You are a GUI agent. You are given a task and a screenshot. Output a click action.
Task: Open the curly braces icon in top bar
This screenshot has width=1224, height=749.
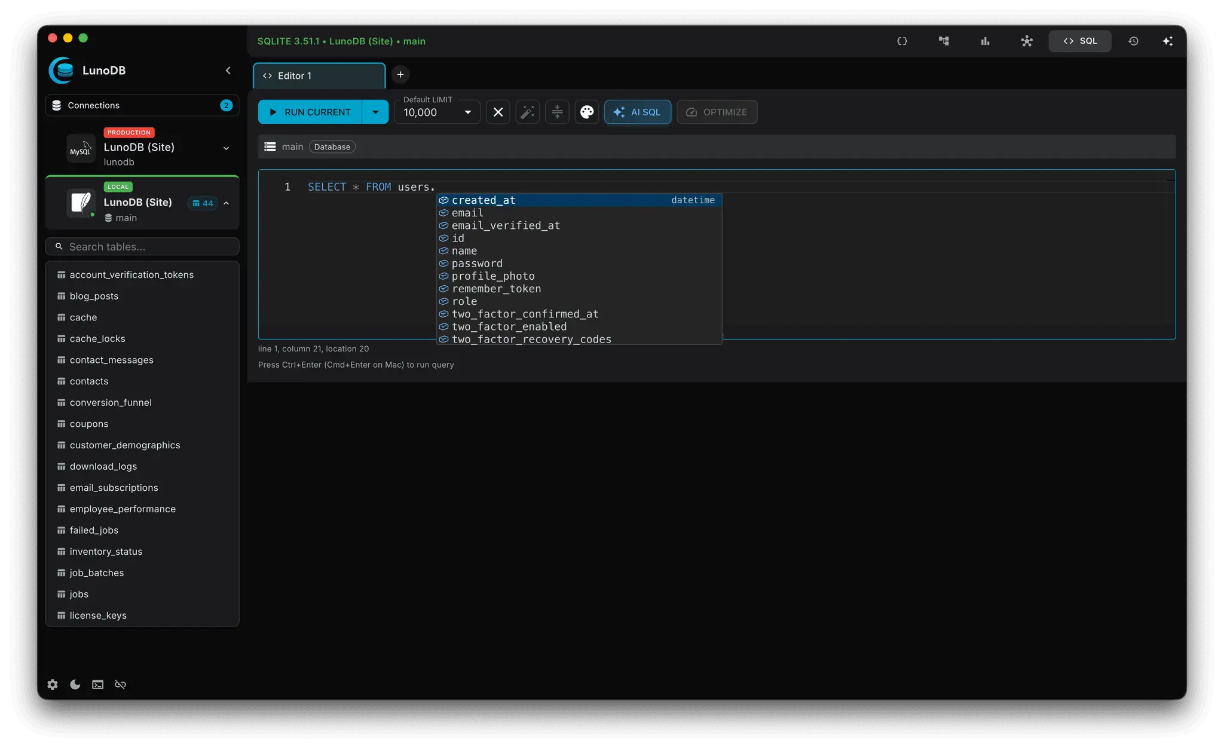[x=902, y=41]
